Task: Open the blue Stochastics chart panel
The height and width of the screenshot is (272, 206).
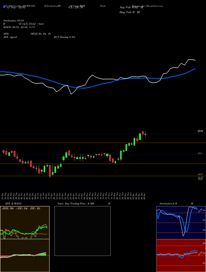Action: pos(181,223)
